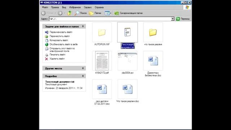Click the red X delete icon
This screenshot has width=231, height=130.
[x=47, y=59]
